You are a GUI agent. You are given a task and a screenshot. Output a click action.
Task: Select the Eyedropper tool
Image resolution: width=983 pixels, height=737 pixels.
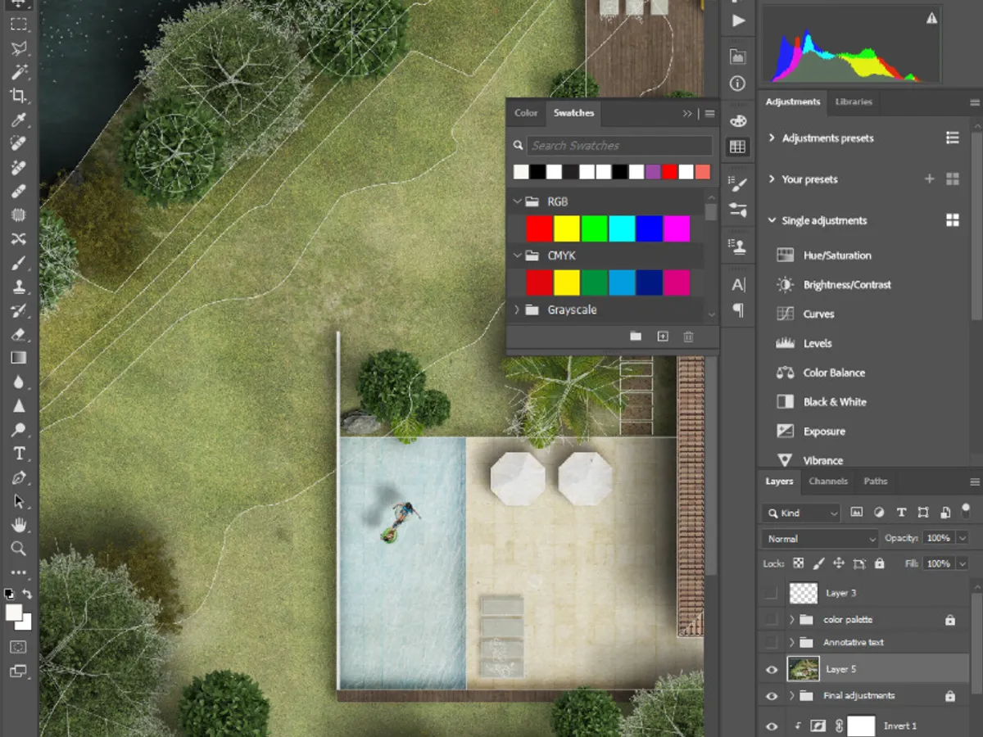click(19, 119)
